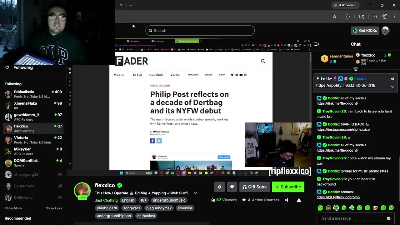
Task: Open the instagram.com/ripflexxico chat link
Action: 343,130
